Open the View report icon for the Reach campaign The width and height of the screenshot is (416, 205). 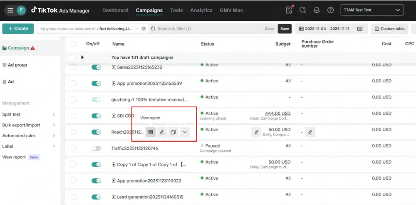pyautogui.click(x=151, y=132)
